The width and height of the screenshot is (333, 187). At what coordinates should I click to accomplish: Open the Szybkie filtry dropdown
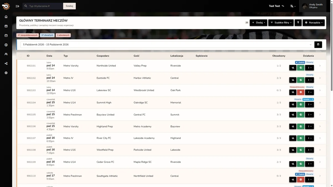click(281, 23)
